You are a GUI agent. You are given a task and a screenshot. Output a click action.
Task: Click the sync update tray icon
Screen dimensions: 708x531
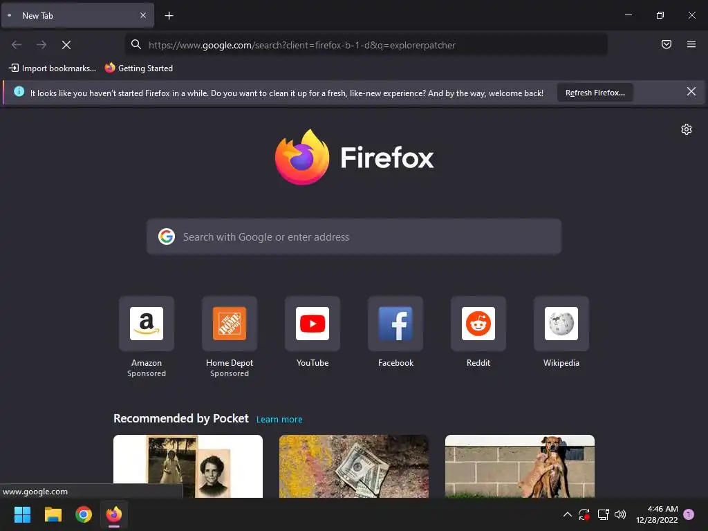click(584, 514)
